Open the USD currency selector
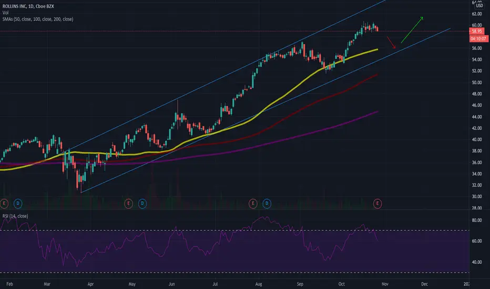Viewport: 490px width, 289px height. (479, 5)
